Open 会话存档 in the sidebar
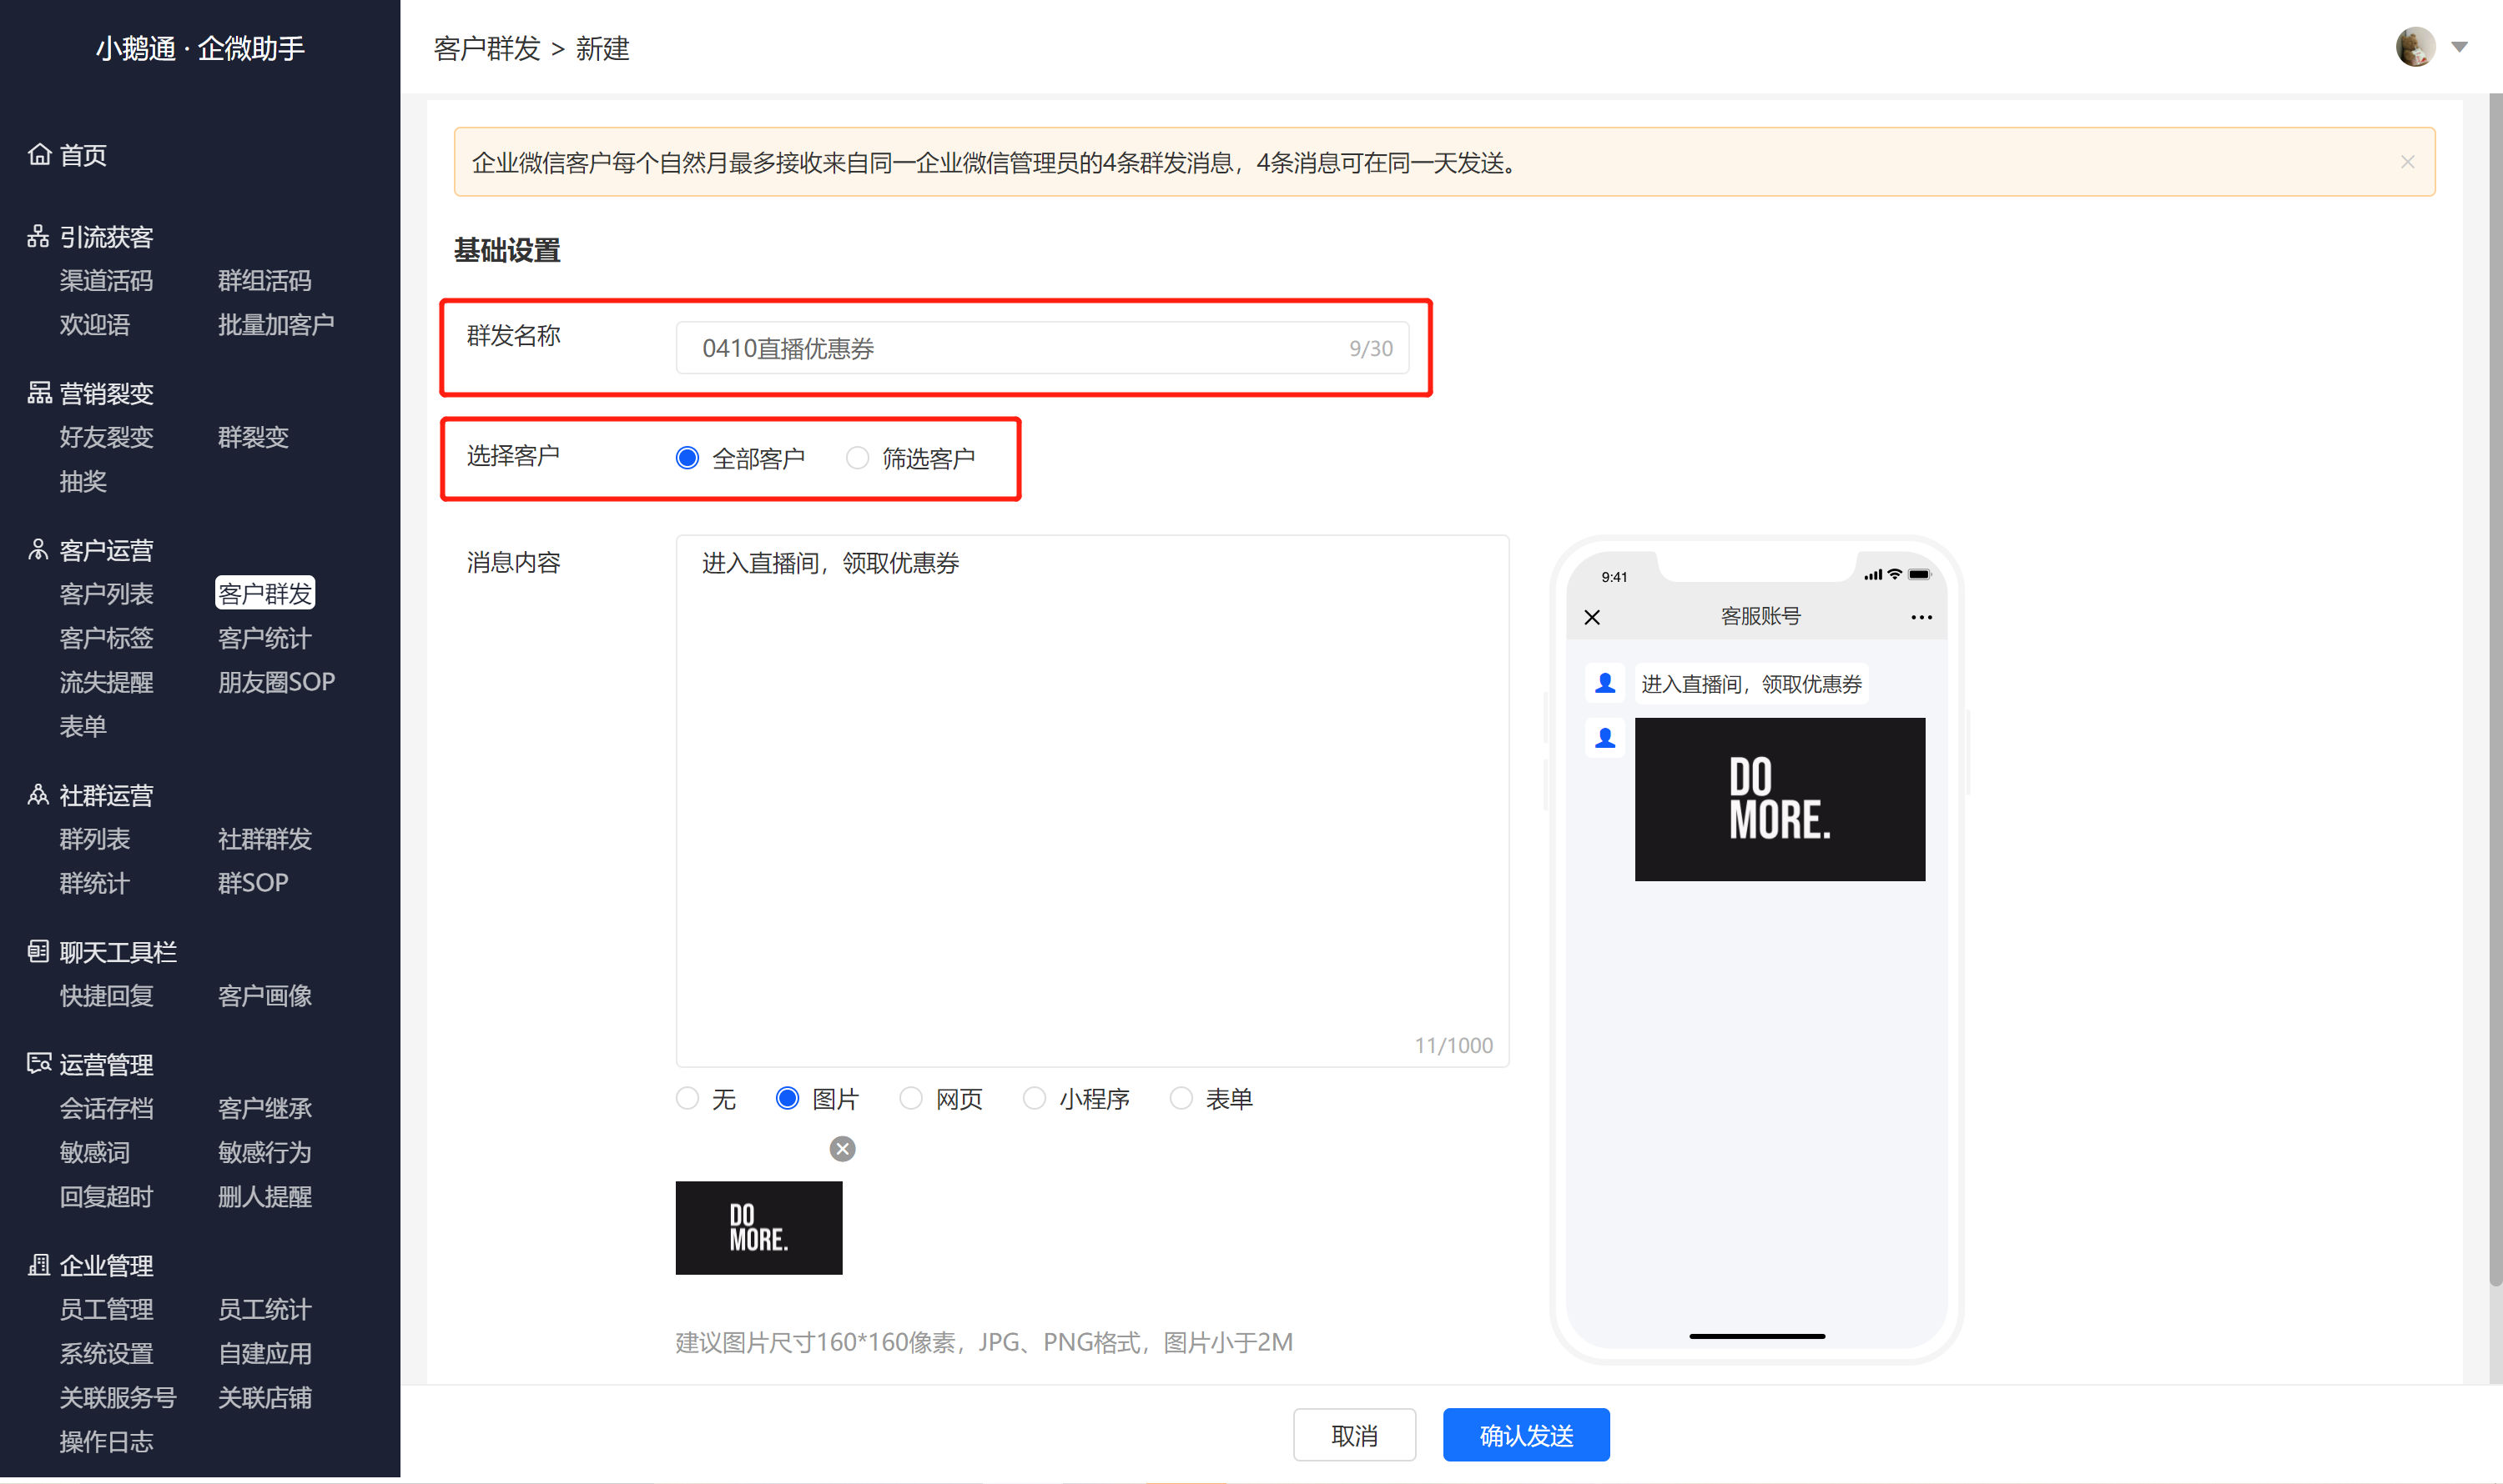Image resolution: width=2503 pixels, height=1484 pixels. click(106, 1108)
